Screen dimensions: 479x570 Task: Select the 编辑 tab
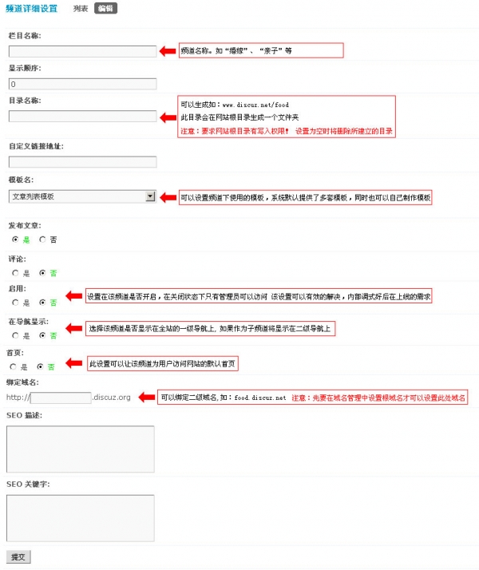(x=105, y=8)
